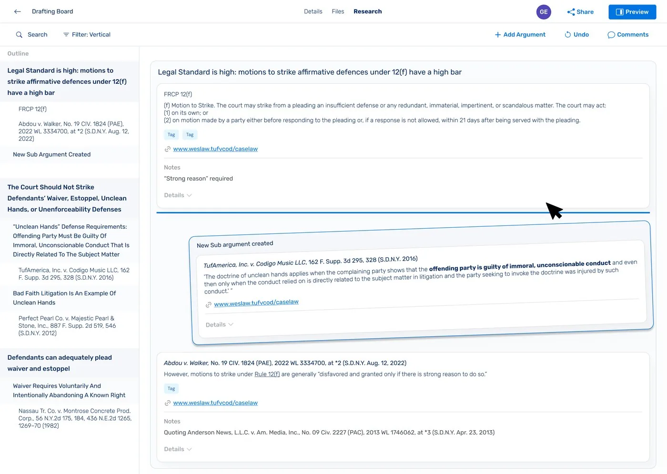Switch to the Details tab

point(313,11)
